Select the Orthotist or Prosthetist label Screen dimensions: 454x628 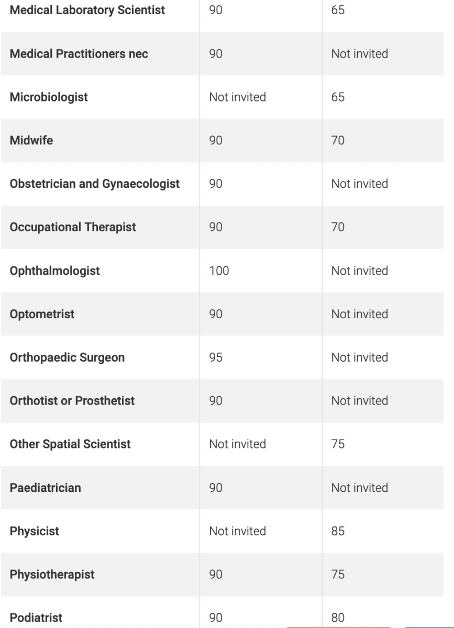(x=72, y=401)
